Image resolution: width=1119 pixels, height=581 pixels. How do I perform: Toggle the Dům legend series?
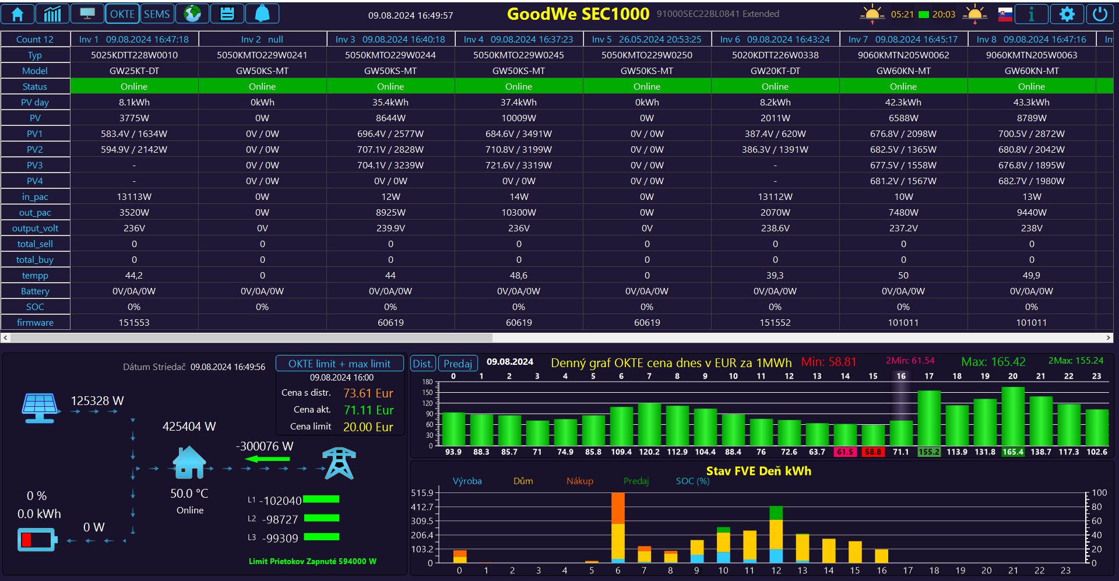pyautogui.click(x=523, y=481)
